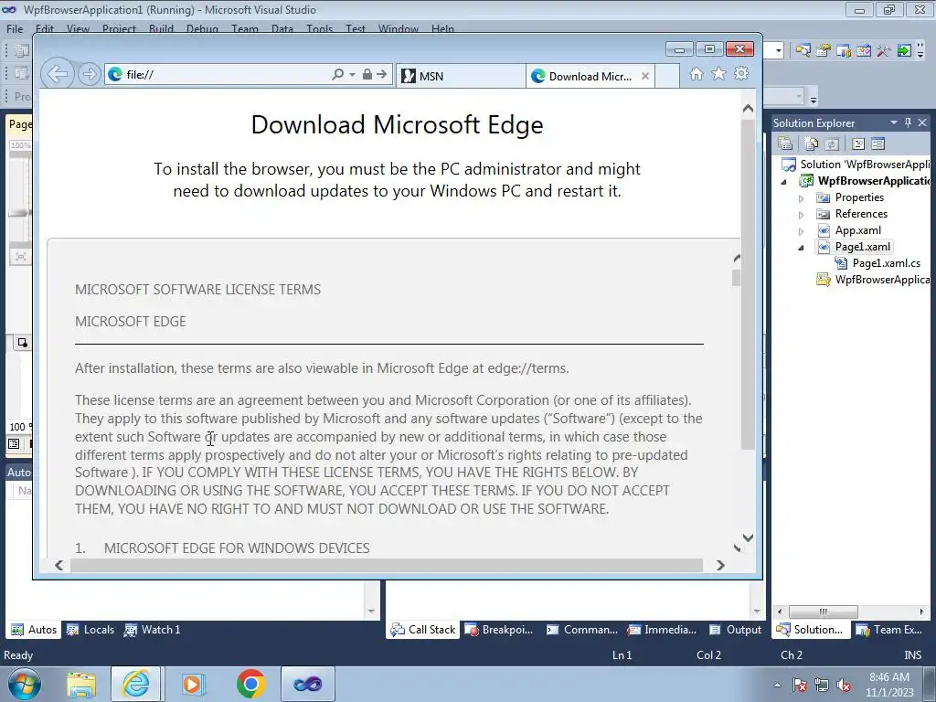Image resolution: width=936 pixels, height=702 pixels.
Task: Click View Designer icon in Solution Explorer
Action: 877,144
